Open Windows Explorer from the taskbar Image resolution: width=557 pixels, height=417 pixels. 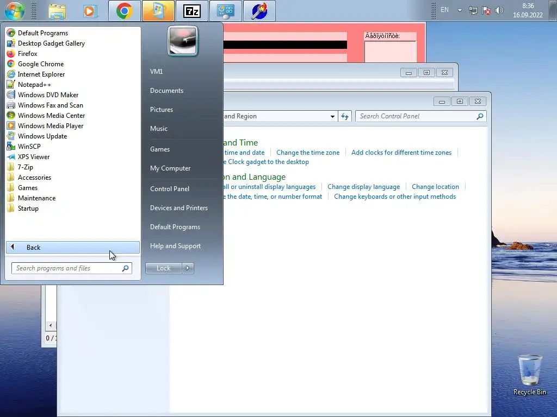(57, 11)
